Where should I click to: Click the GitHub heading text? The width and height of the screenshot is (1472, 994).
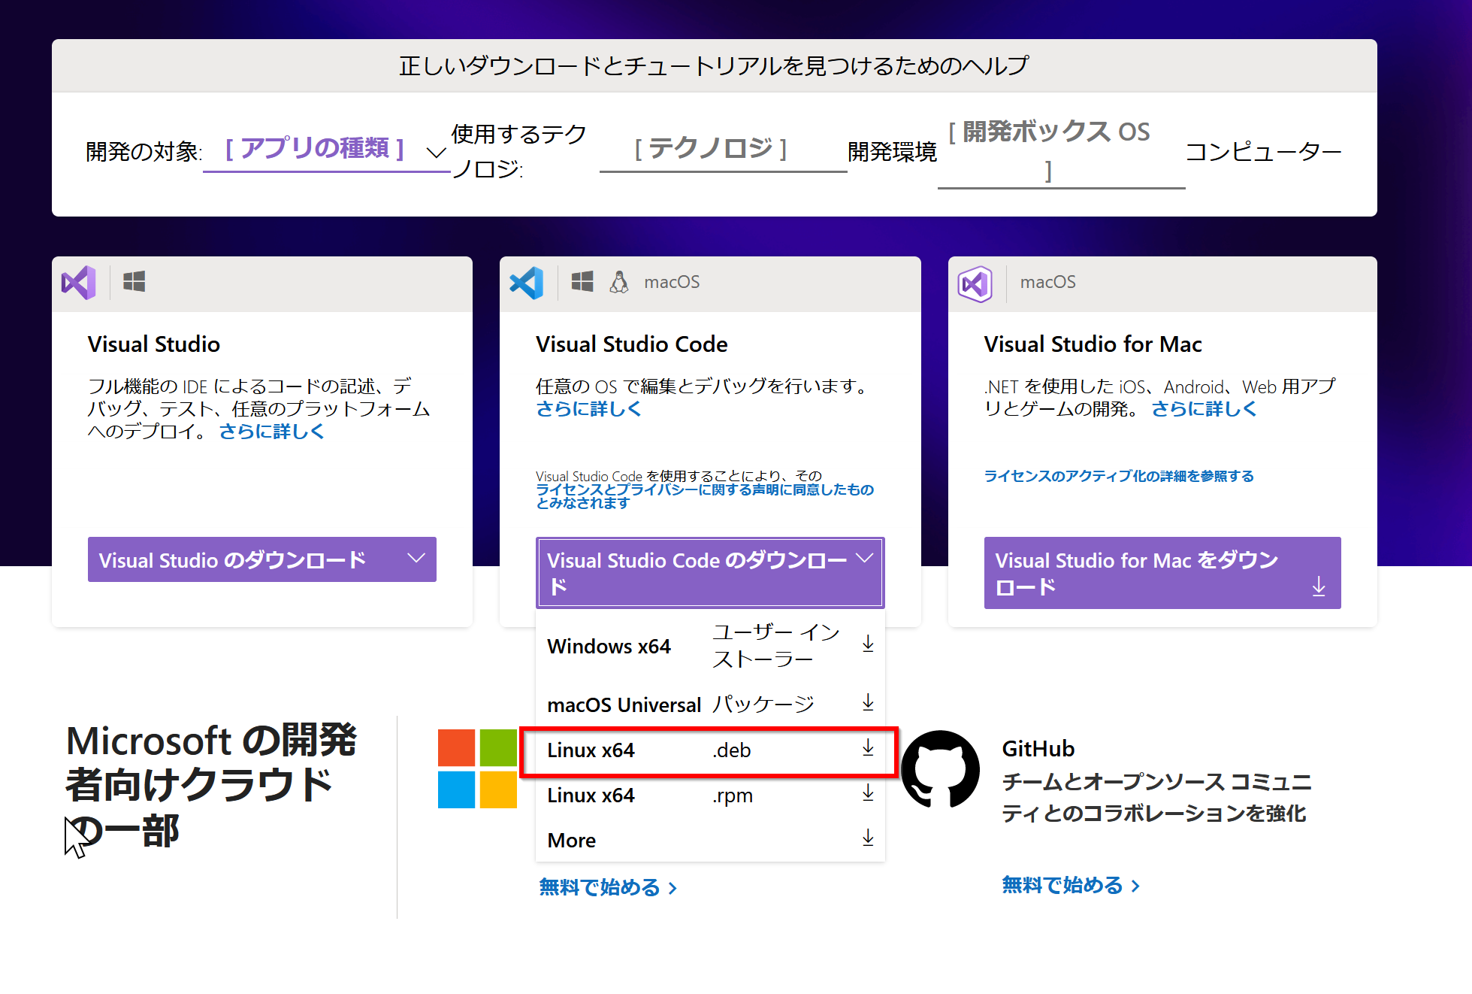point(1038,749)
